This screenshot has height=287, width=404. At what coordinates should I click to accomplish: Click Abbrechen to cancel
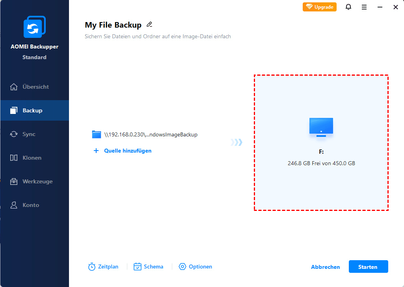click(326, 267)
